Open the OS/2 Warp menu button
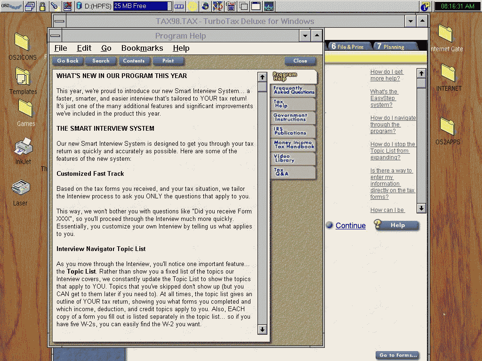This screenshot has height=361, width=482. 11,6
